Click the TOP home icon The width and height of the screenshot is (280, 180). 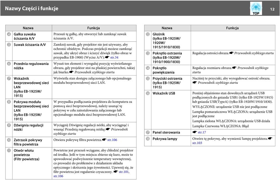click(x=256, y=8)
